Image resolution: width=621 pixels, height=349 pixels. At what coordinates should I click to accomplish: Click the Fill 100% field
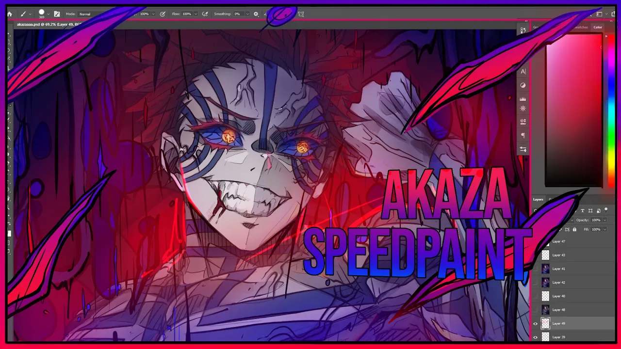596,229
